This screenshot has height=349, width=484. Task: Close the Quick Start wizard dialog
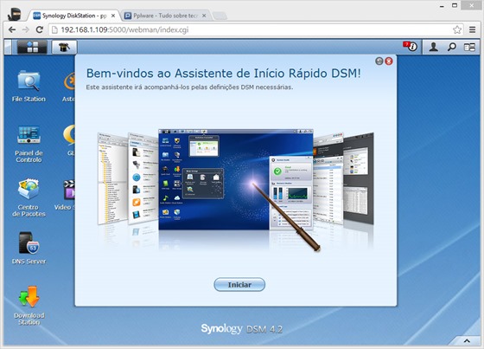(x=389, y=61)
